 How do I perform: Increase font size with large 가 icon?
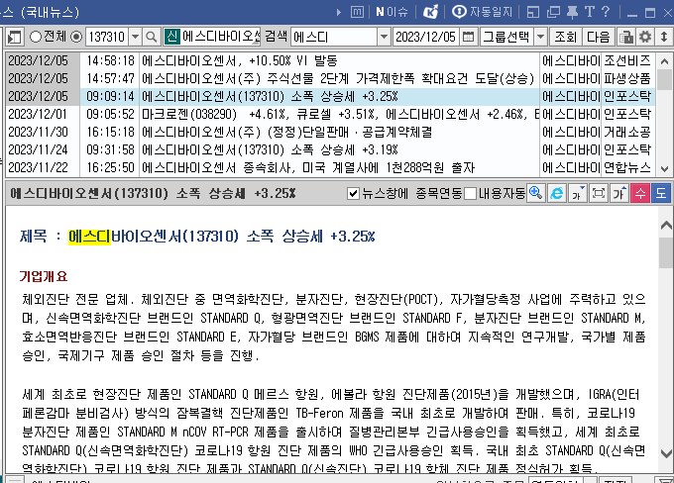(x=618, y=193)
